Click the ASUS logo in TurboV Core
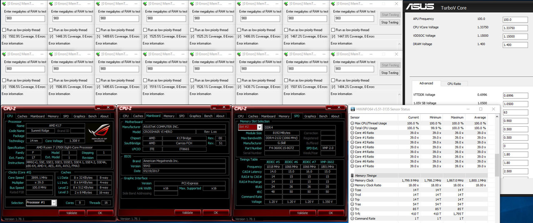This screenshot has height=223, width=533. 421,7
